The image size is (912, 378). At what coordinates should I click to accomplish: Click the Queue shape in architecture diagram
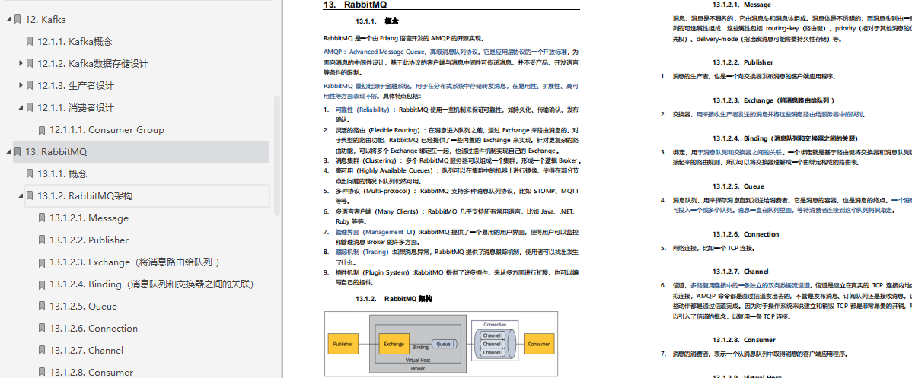445,345
